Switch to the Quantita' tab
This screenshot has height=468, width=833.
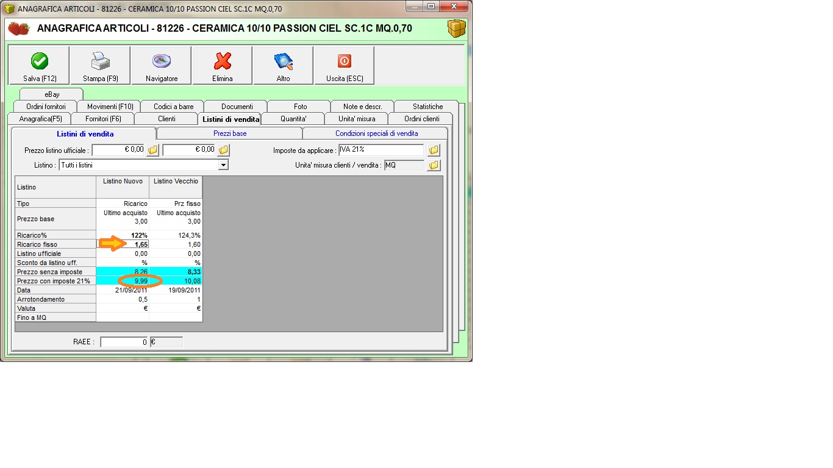[293, 119]
